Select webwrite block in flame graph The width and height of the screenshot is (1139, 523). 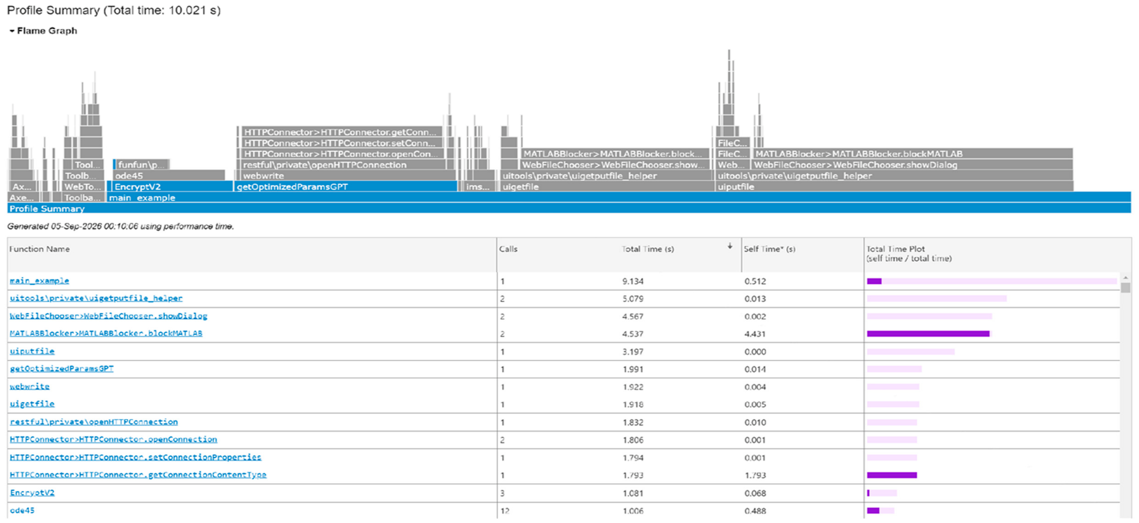348,176
